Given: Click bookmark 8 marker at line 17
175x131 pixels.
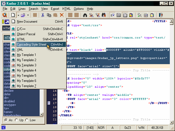Looking at the screenshot, I should click(x=49, y=103).
